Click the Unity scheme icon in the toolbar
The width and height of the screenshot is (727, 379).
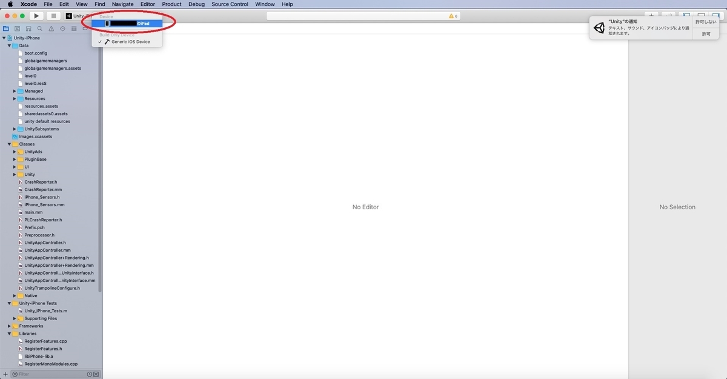coord(68,16)
